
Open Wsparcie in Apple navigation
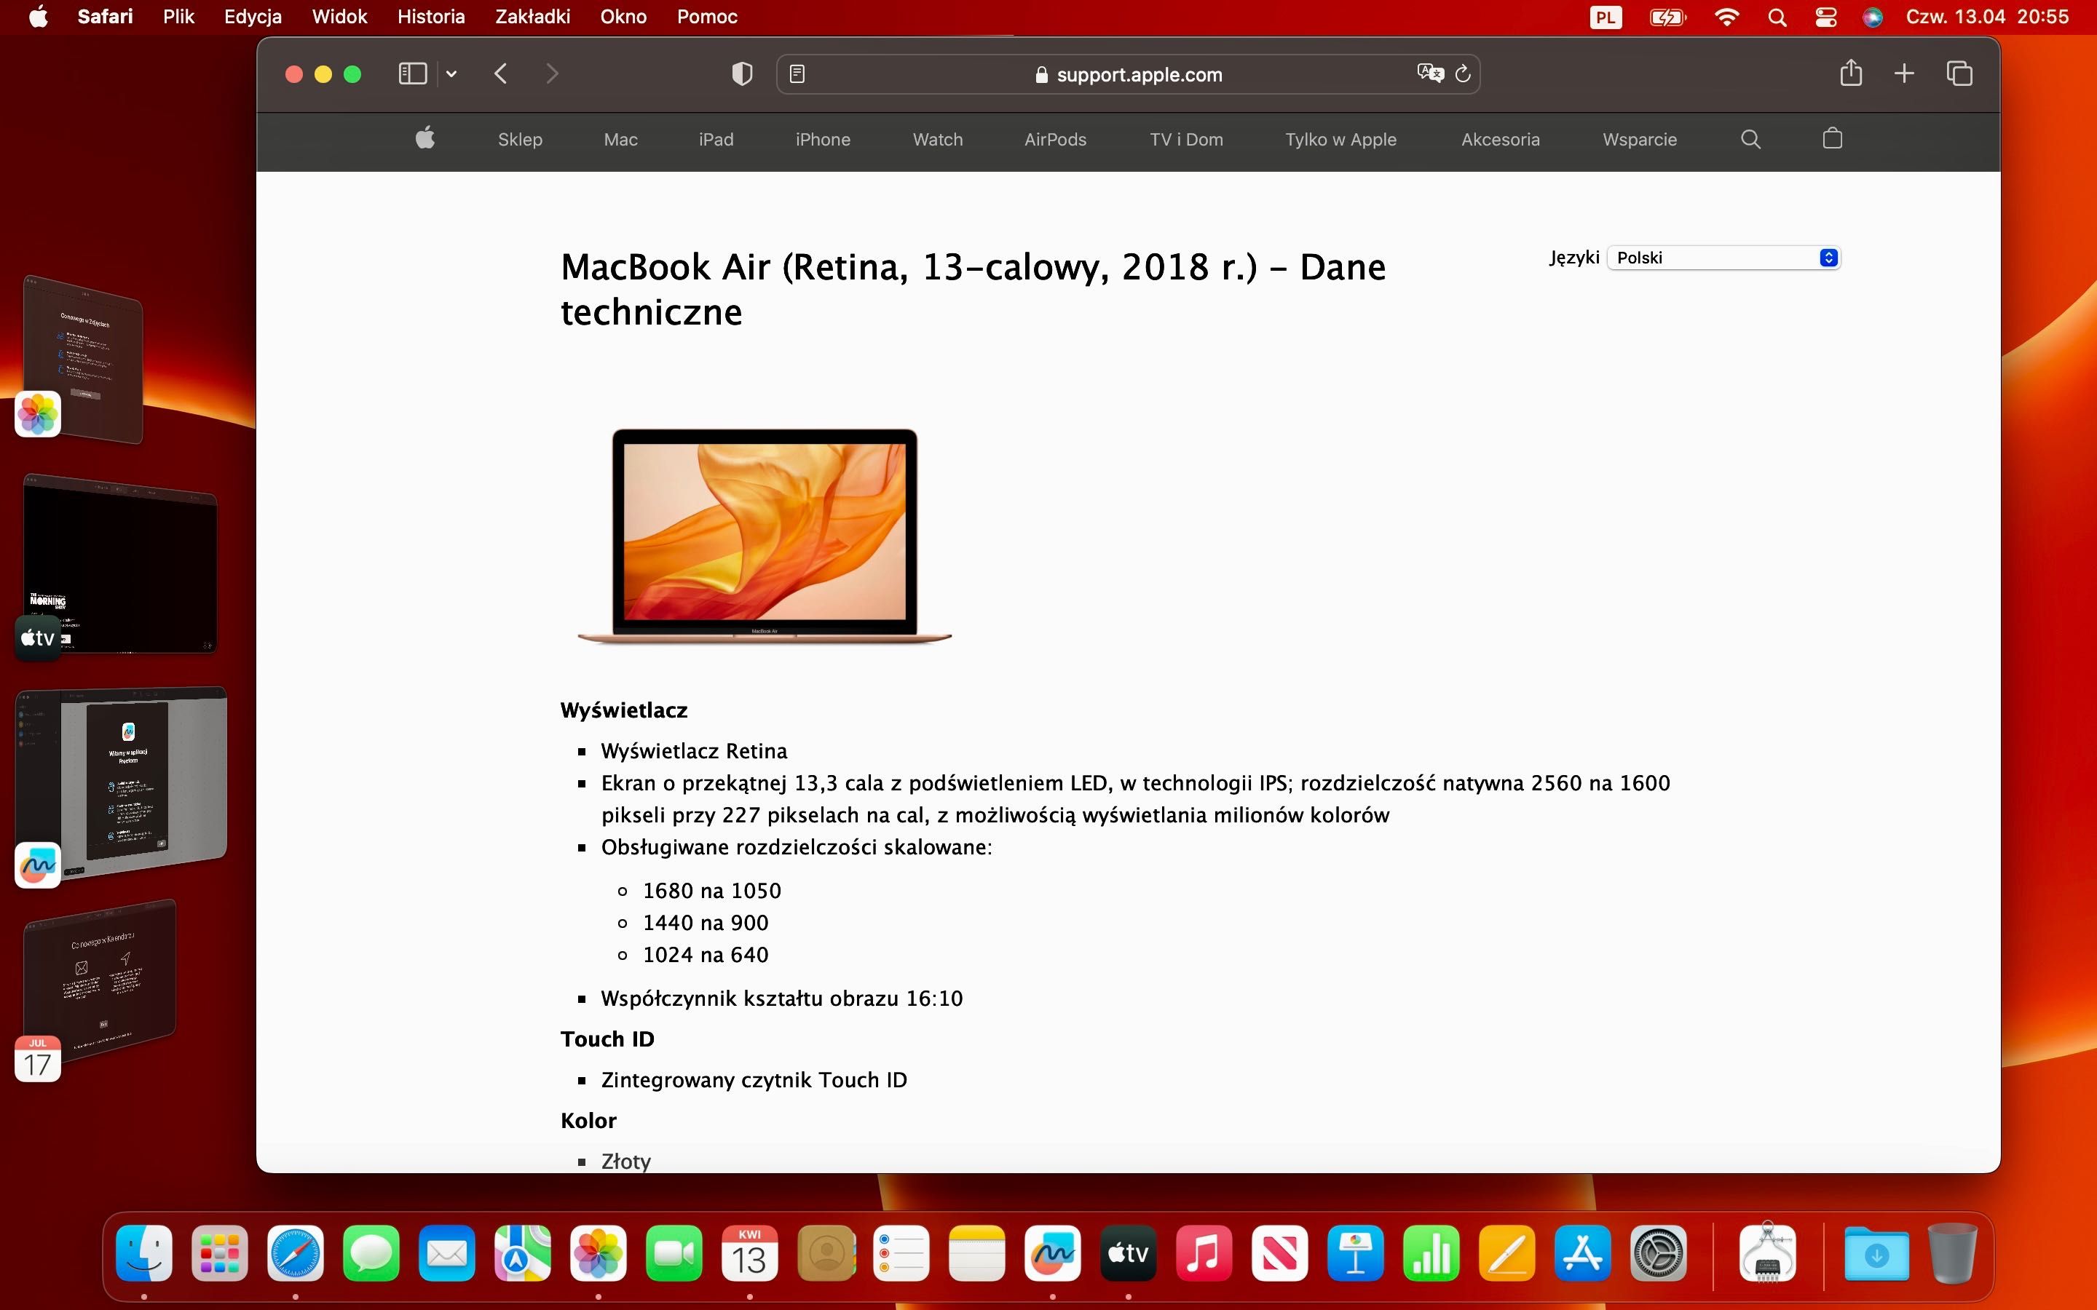pyautogui.click(x=1640, y=140)
